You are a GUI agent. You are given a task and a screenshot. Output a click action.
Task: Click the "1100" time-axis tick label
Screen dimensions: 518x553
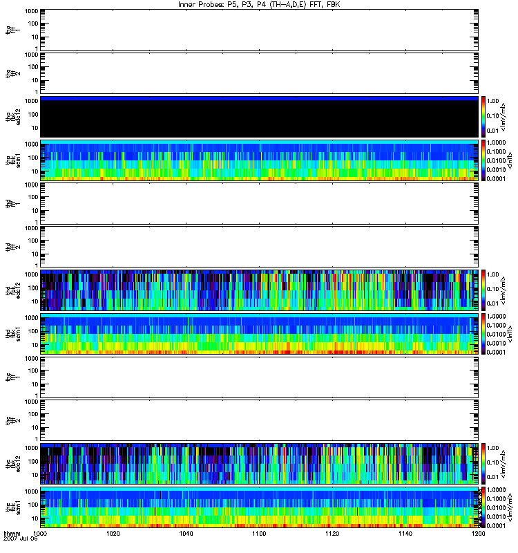[259, 533]
